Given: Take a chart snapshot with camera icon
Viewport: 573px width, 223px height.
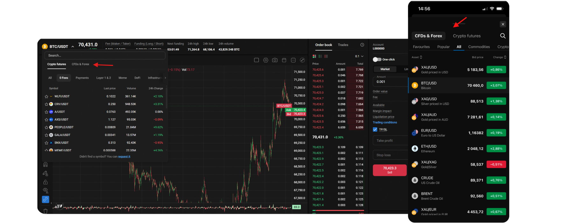Looking at the screenshot, I should pyautogui.click(x=275, y=60).
